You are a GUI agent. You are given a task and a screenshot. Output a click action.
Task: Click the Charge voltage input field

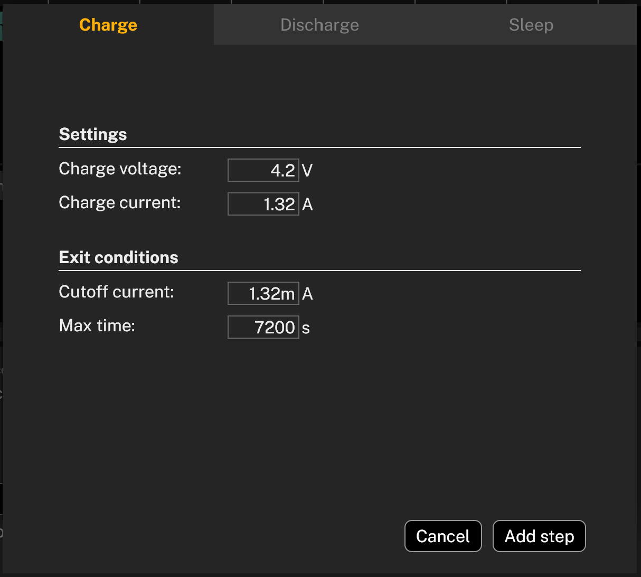coord(263,170)
